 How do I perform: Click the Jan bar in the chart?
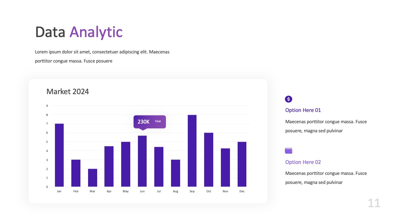click(x=59, y=155)
